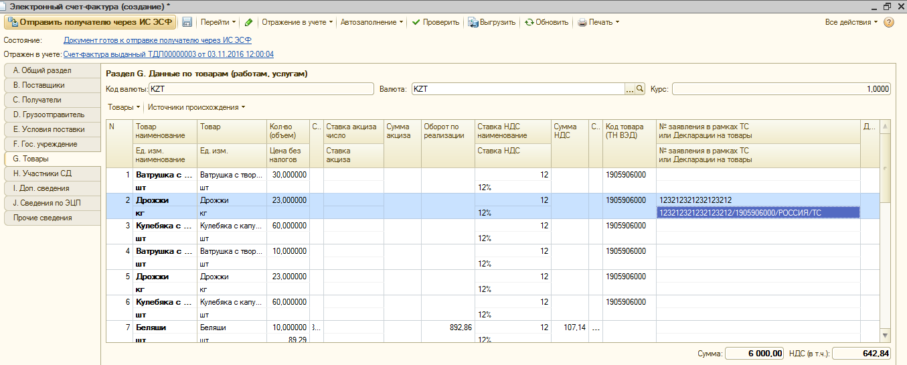
Task: Click the ellipsis cell after 107,14 in row 7
Action: [x=596, y=327]
